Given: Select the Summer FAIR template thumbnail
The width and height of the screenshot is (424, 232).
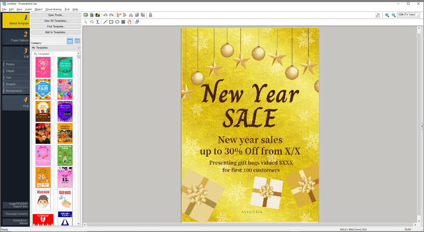Looking at the screenshot, I should pyautogui.click(x=43, y=89).
